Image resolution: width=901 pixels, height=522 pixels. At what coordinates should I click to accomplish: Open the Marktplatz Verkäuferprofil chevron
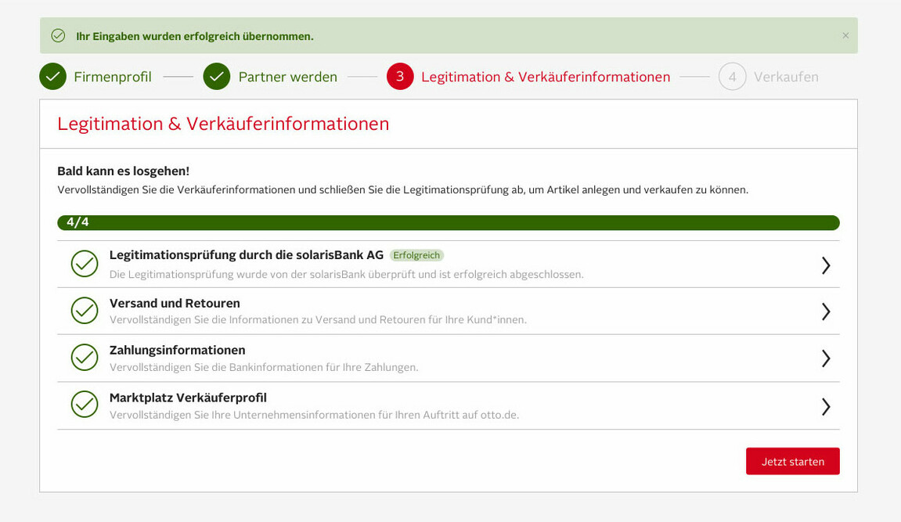(x=826, y=406)
